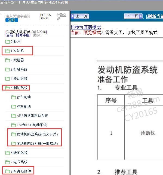Expand the 1 发动机 chapter

(17, 51)
